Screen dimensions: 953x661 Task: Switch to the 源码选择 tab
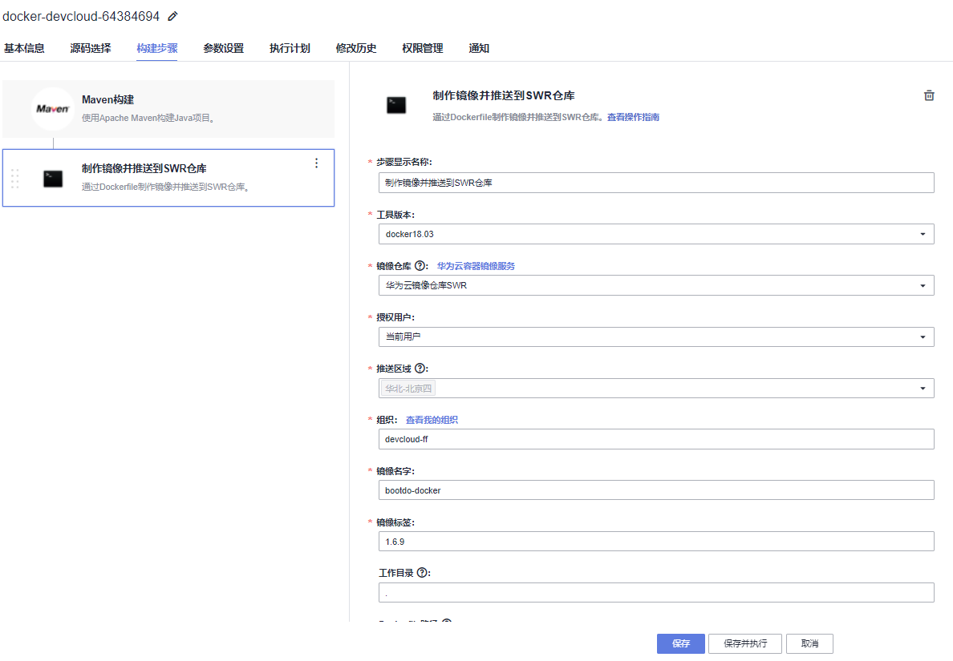click(x=91, y=49)
